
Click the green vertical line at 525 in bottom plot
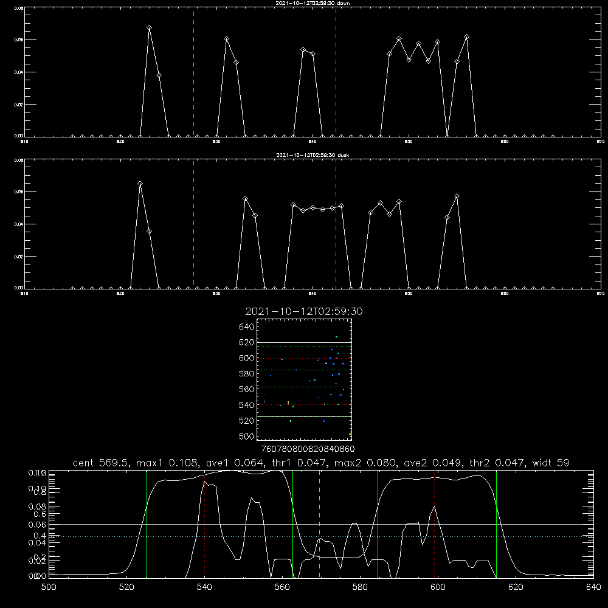tap(147, 524)
